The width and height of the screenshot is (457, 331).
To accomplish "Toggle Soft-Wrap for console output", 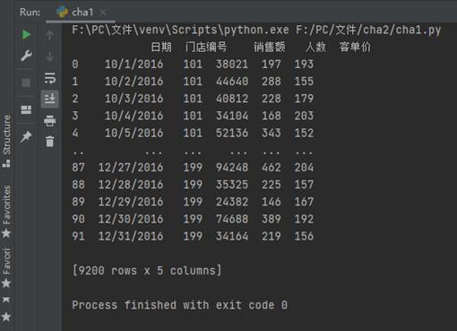I will click(50, 78).
